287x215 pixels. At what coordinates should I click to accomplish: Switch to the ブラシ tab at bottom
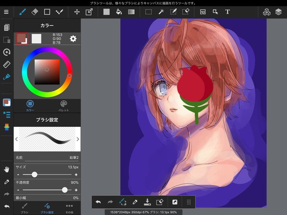[24, 208]
